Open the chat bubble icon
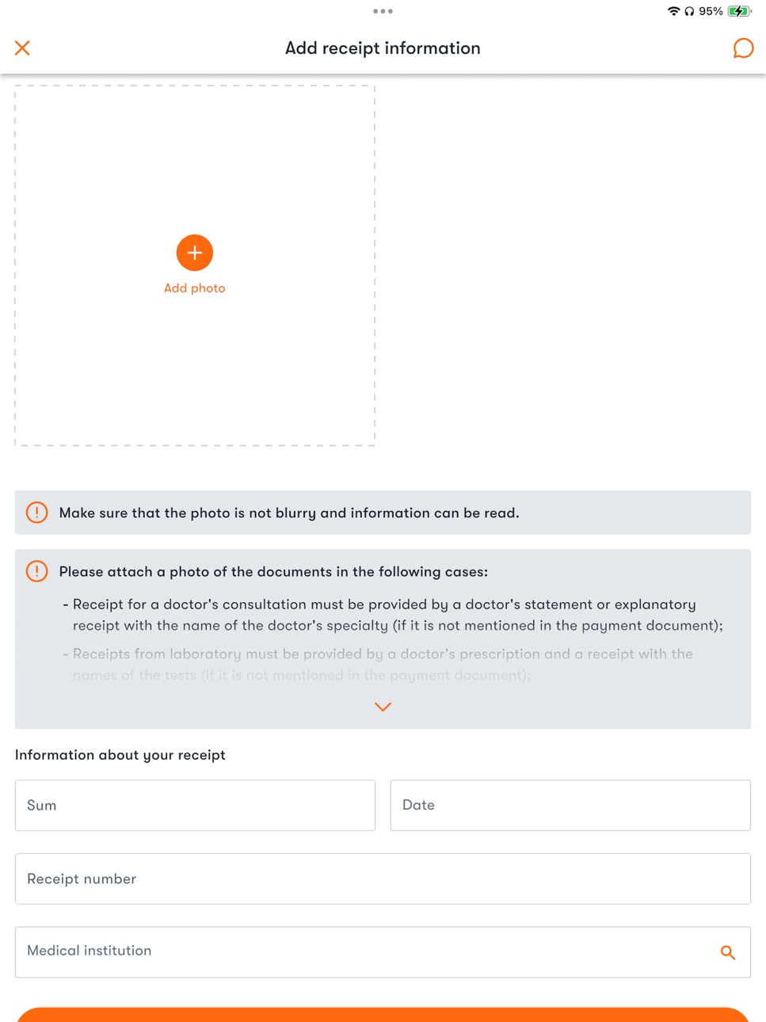The width and height of the screenshot is (766, 1022). point(743,48)
